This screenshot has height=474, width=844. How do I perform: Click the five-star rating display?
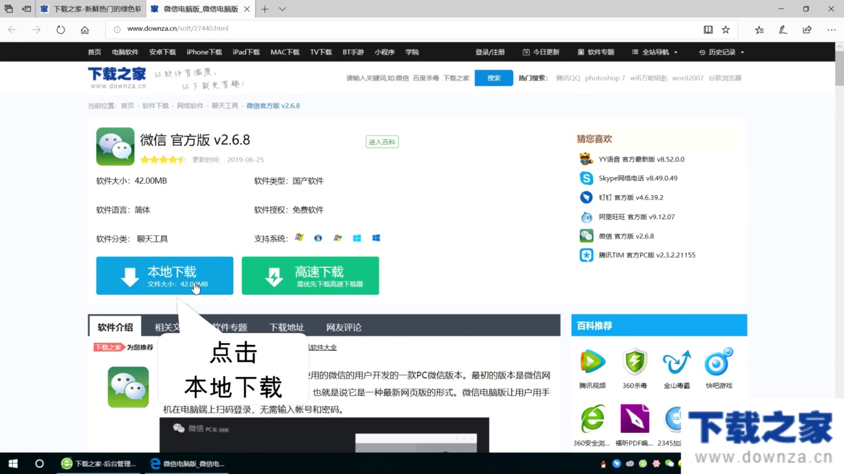click(162, 160)
